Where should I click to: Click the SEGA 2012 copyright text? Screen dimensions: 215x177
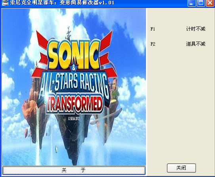pos(74,118)
